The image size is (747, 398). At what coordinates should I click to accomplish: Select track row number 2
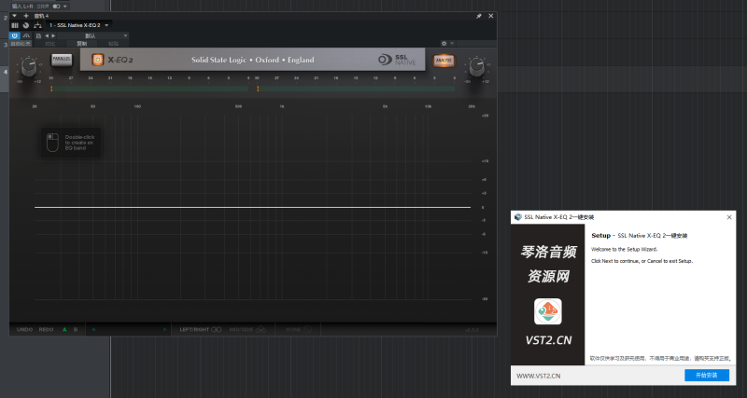6,18
